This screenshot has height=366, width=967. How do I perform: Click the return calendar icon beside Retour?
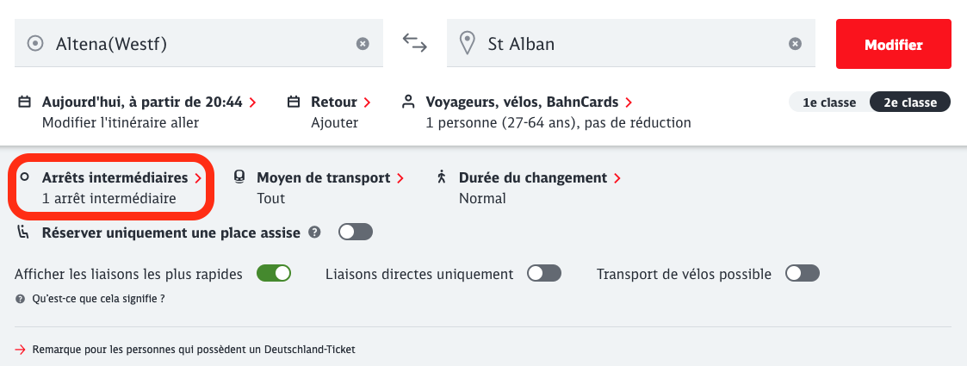pos(293,102)
